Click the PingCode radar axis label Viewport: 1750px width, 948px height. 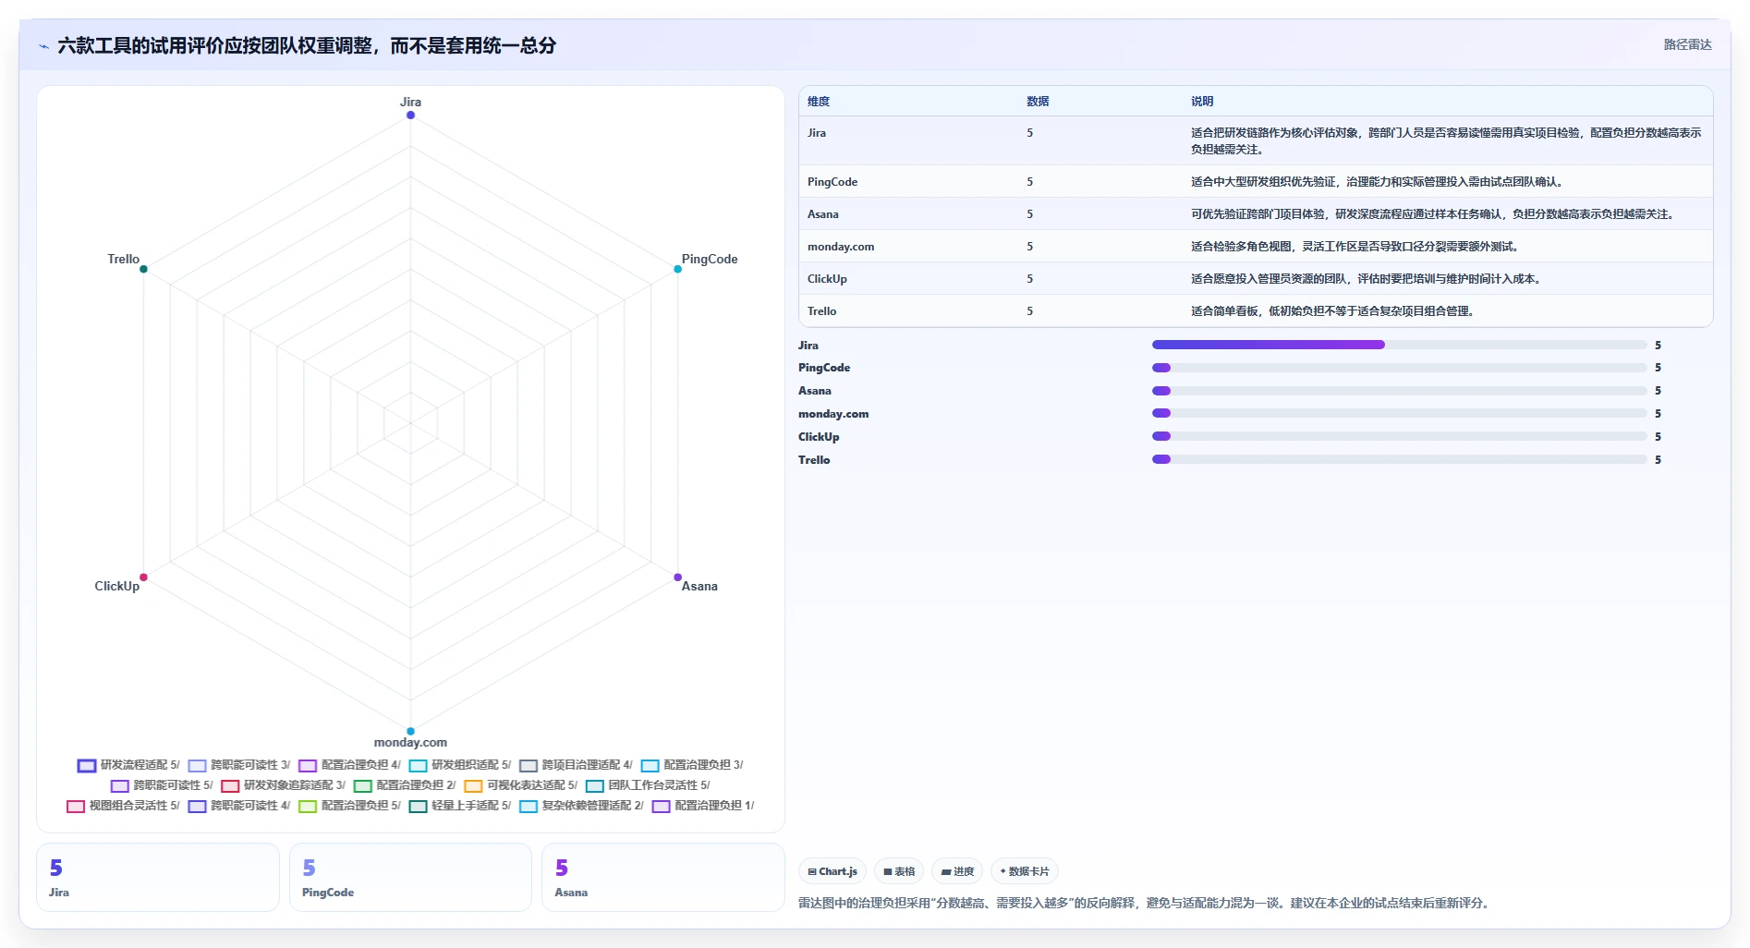tap(710, 259)
